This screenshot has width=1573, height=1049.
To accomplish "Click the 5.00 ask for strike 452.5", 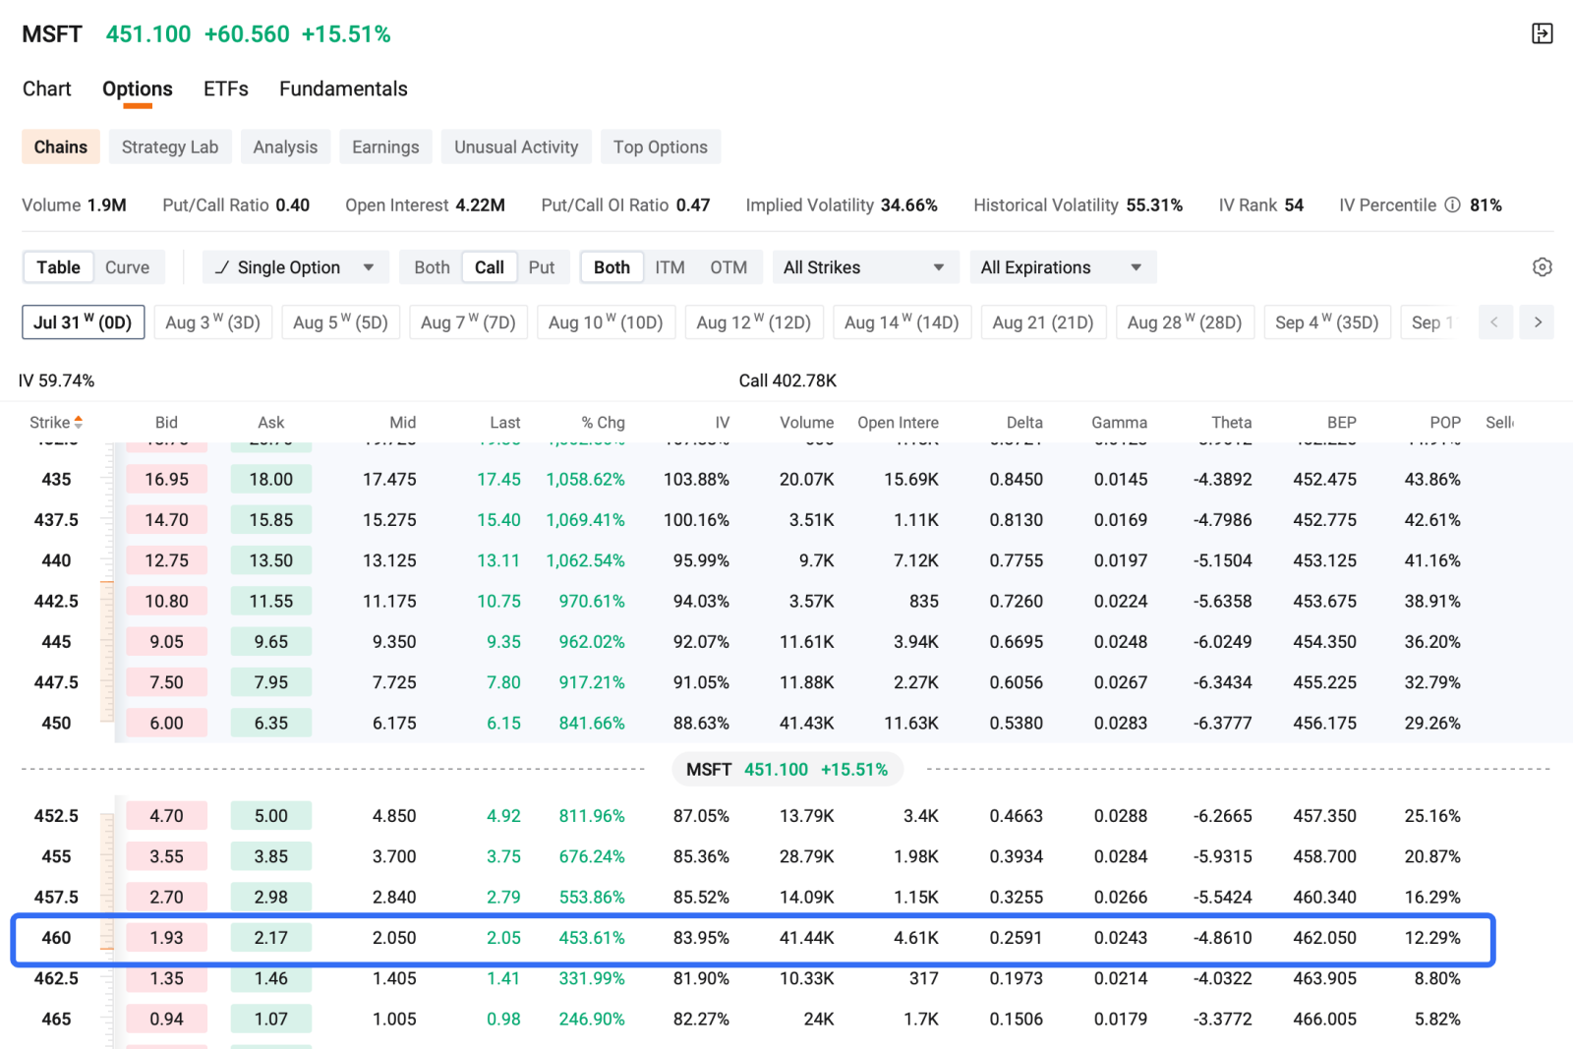I will pyautogui.click(x=271, y=816).
